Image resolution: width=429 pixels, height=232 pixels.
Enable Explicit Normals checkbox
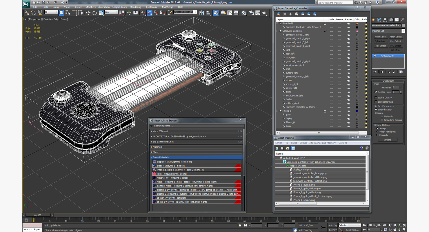(376, 102)
